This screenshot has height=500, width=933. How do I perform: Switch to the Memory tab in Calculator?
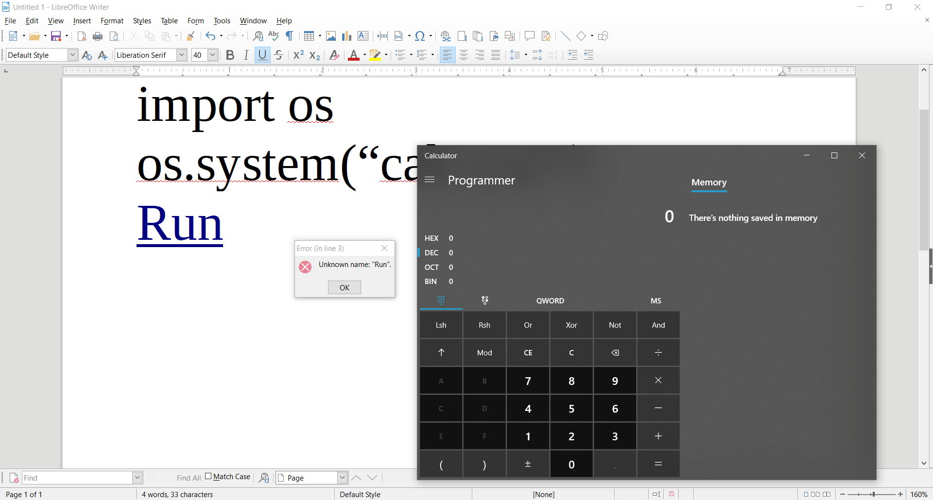pyautogui.click(x=708, y=182)
